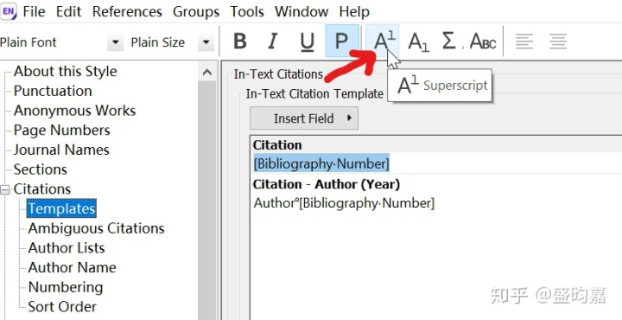Apply Symbol font (Sigma) button
The height and width of the screenshot is (320, 622).
click(449, 42)
